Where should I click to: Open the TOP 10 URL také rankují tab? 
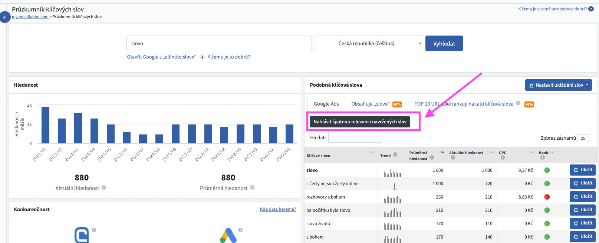(x=464, y=104)
